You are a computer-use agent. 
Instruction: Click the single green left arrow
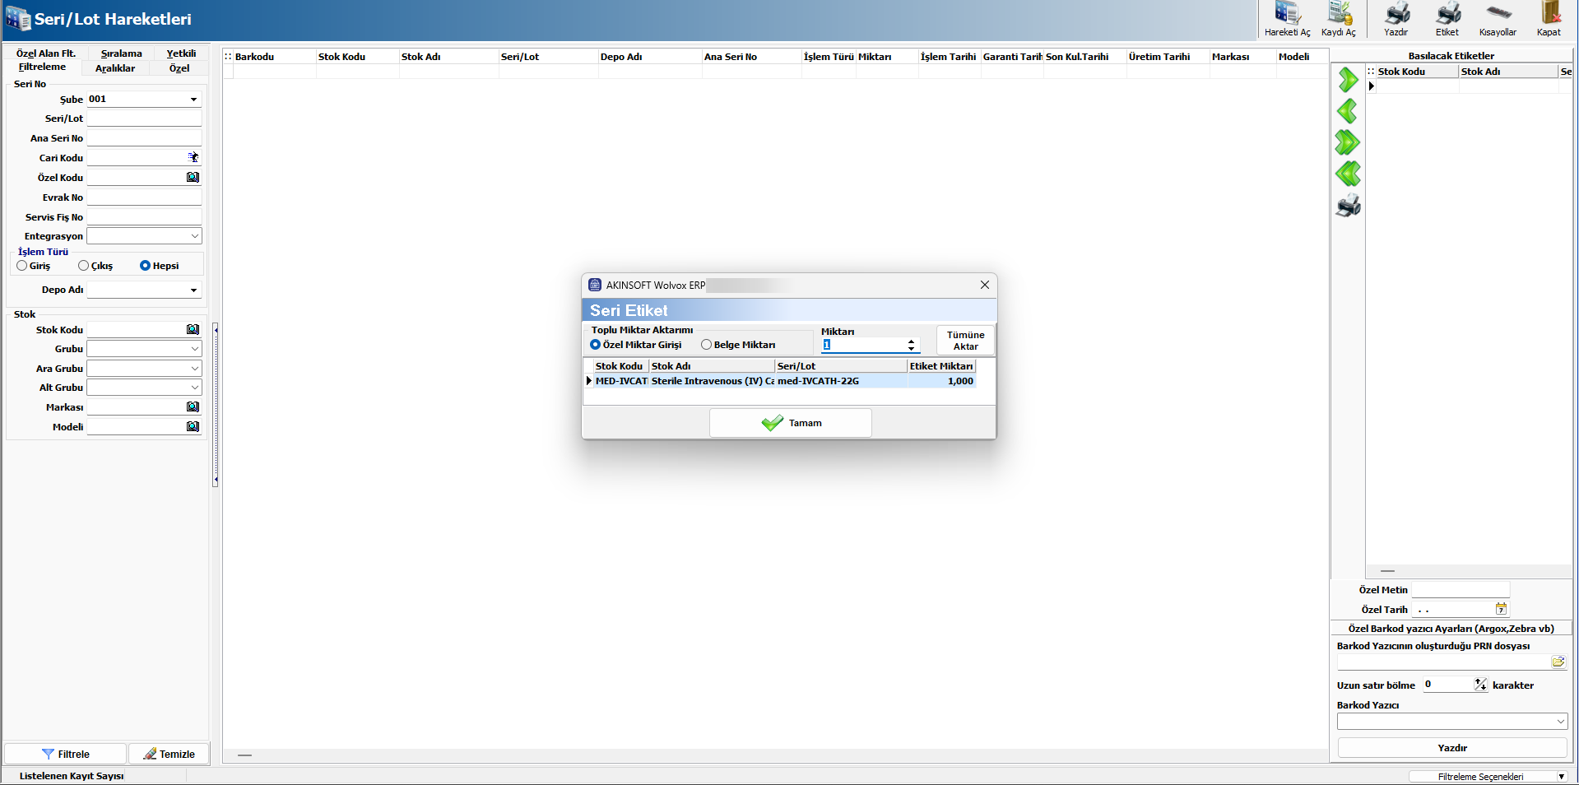click(1348, 111)
